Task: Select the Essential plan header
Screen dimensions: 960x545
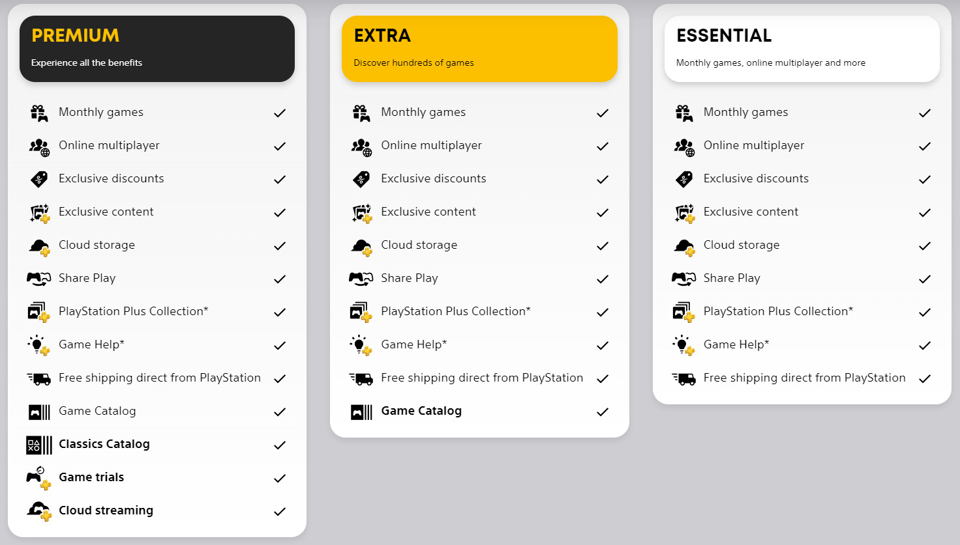Action: (802, 49)
